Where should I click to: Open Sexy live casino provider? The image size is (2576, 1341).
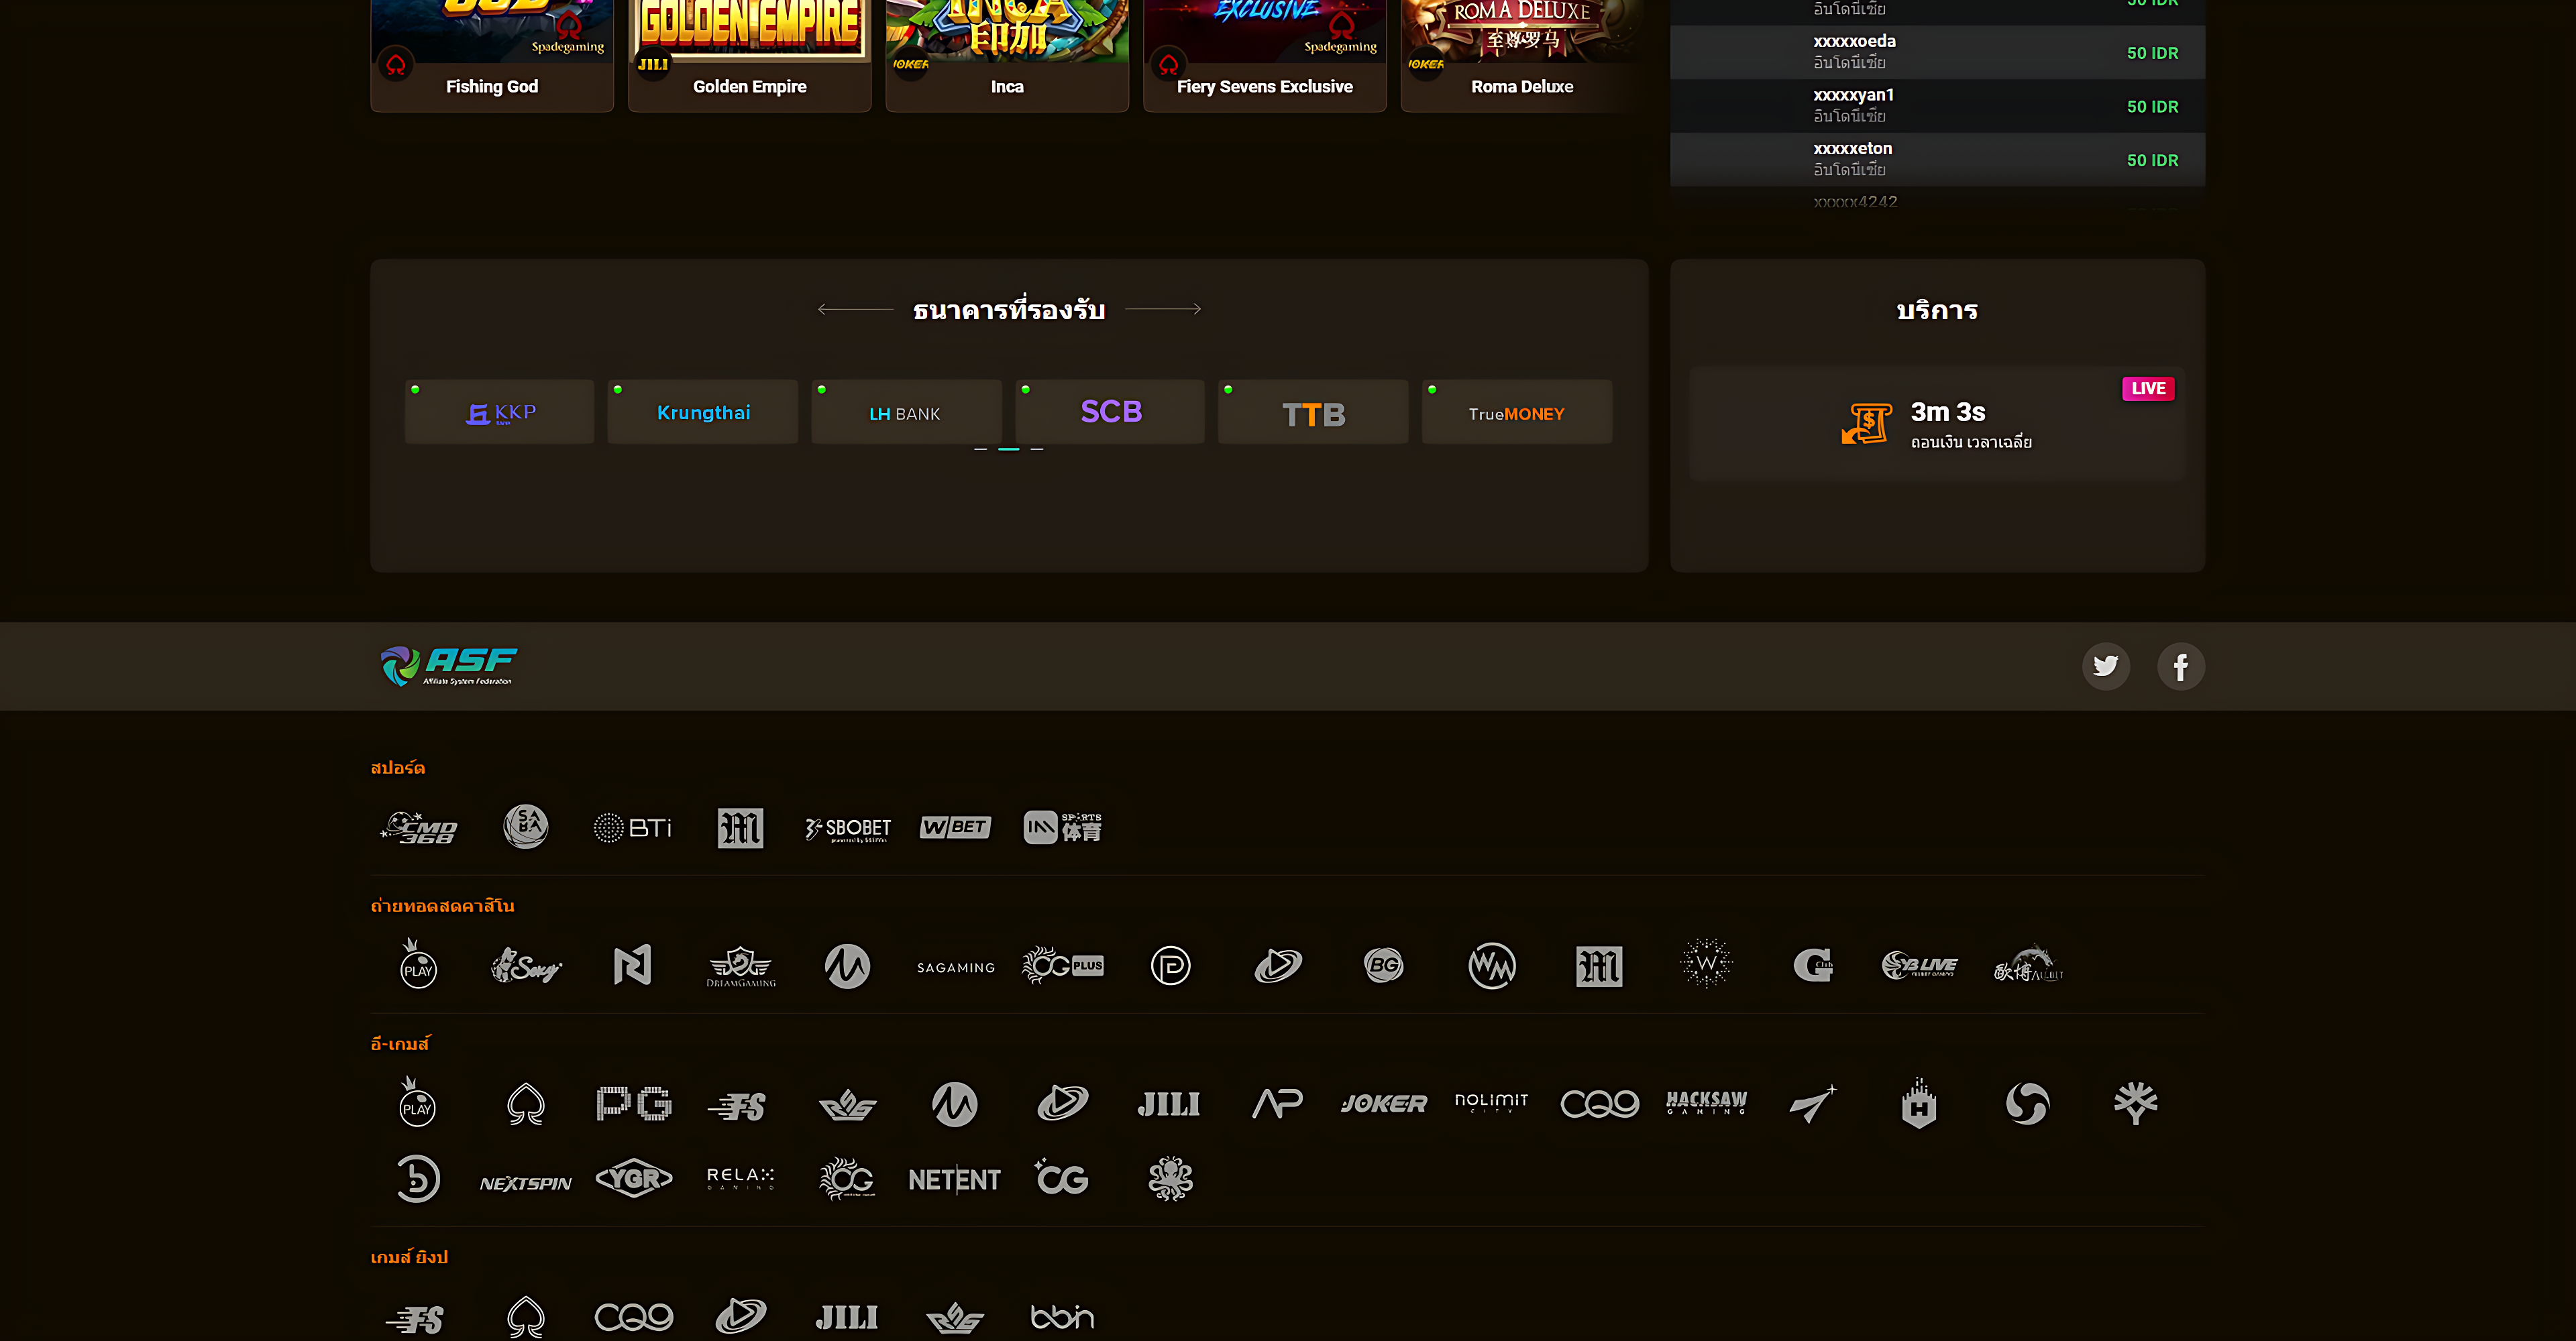(x=526, y=966)
